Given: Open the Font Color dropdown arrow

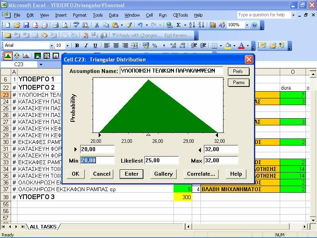Looking at the screenshot, I should 248,46.
